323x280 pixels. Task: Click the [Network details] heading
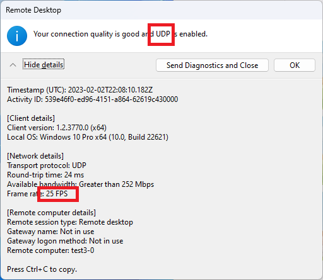(x=35, y=156)
